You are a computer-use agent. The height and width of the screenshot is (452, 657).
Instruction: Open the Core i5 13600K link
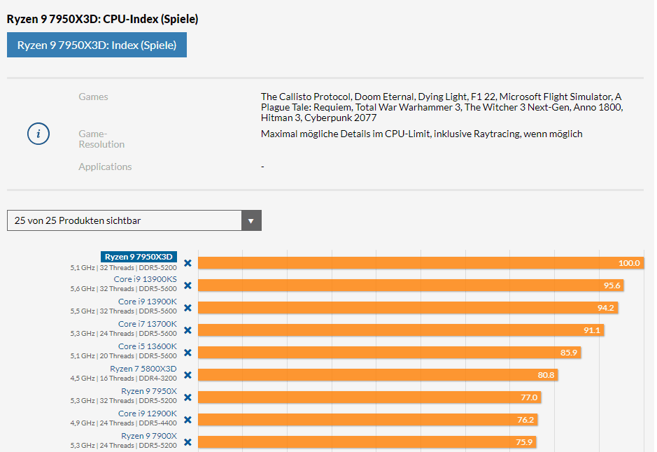click(148, 346)
